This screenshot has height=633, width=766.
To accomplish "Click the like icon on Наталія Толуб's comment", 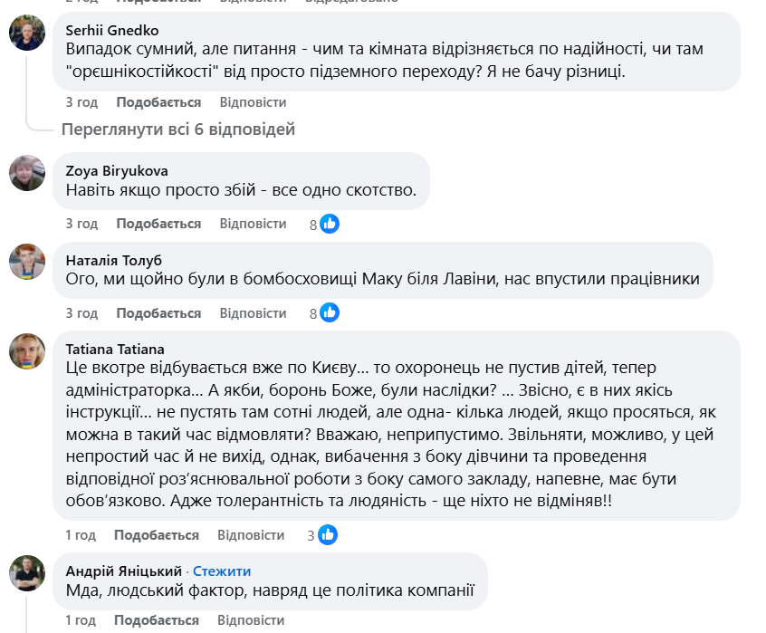I will tap(330, 313).
